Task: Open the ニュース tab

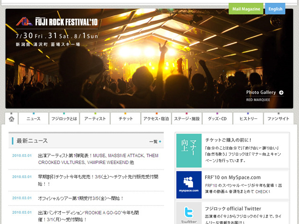Action: click(33, 118)
